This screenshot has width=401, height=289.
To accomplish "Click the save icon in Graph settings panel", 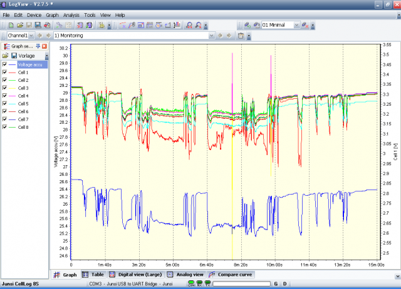I will (13, 56).
